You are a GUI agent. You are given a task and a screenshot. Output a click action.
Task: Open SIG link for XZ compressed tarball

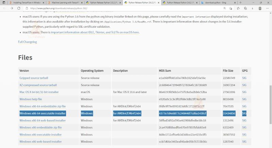pos(244,85)
